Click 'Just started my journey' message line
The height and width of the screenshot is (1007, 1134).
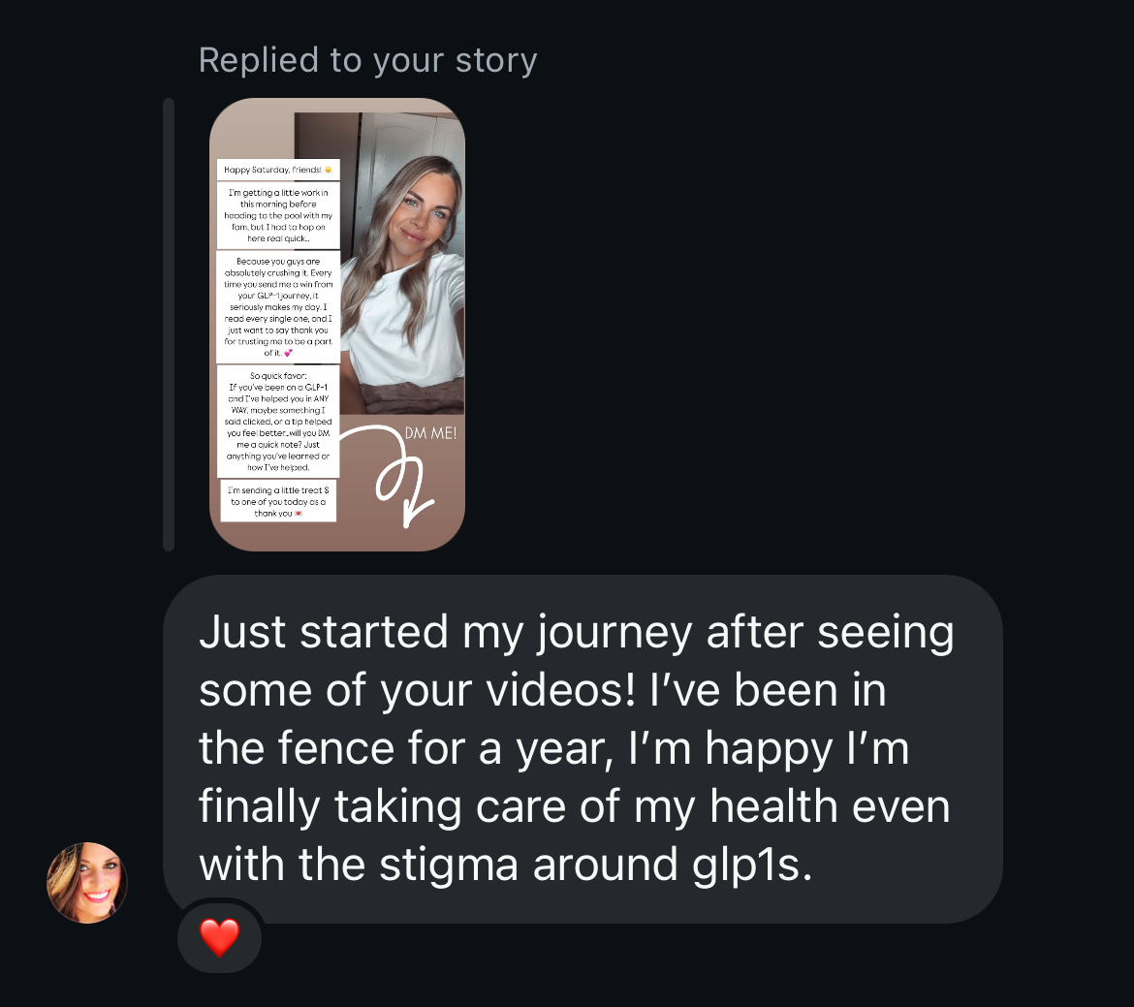coord(577,632)
